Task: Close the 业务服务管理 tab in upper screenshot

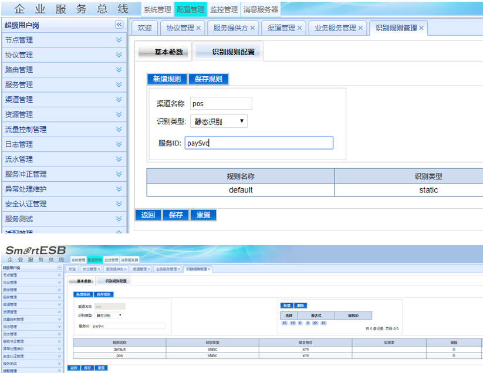Action: coord(361,28)
